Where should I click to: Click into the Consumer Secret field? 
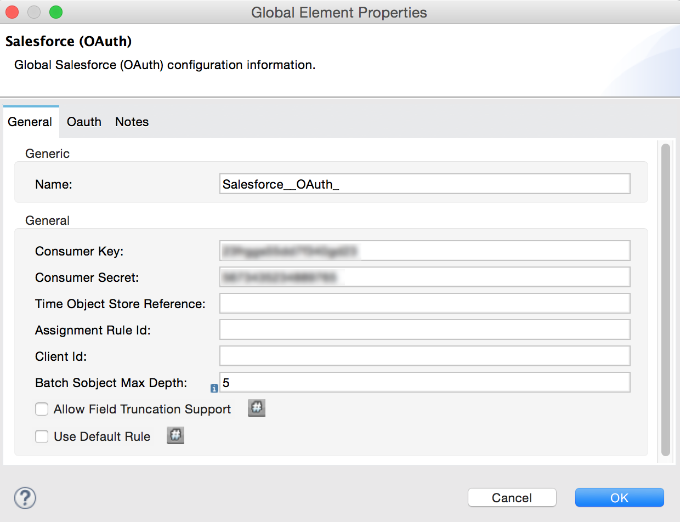point(424,277)
